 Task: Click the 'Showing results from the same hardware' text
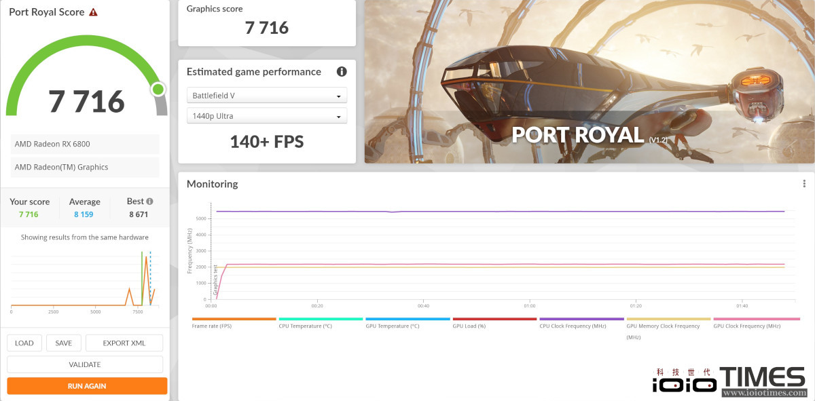pyautogui.click(x=85, y=237)
